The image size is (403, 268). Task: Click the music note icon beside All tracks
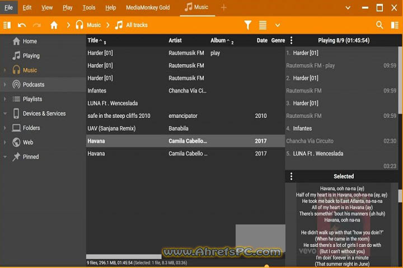coord(119,25)
